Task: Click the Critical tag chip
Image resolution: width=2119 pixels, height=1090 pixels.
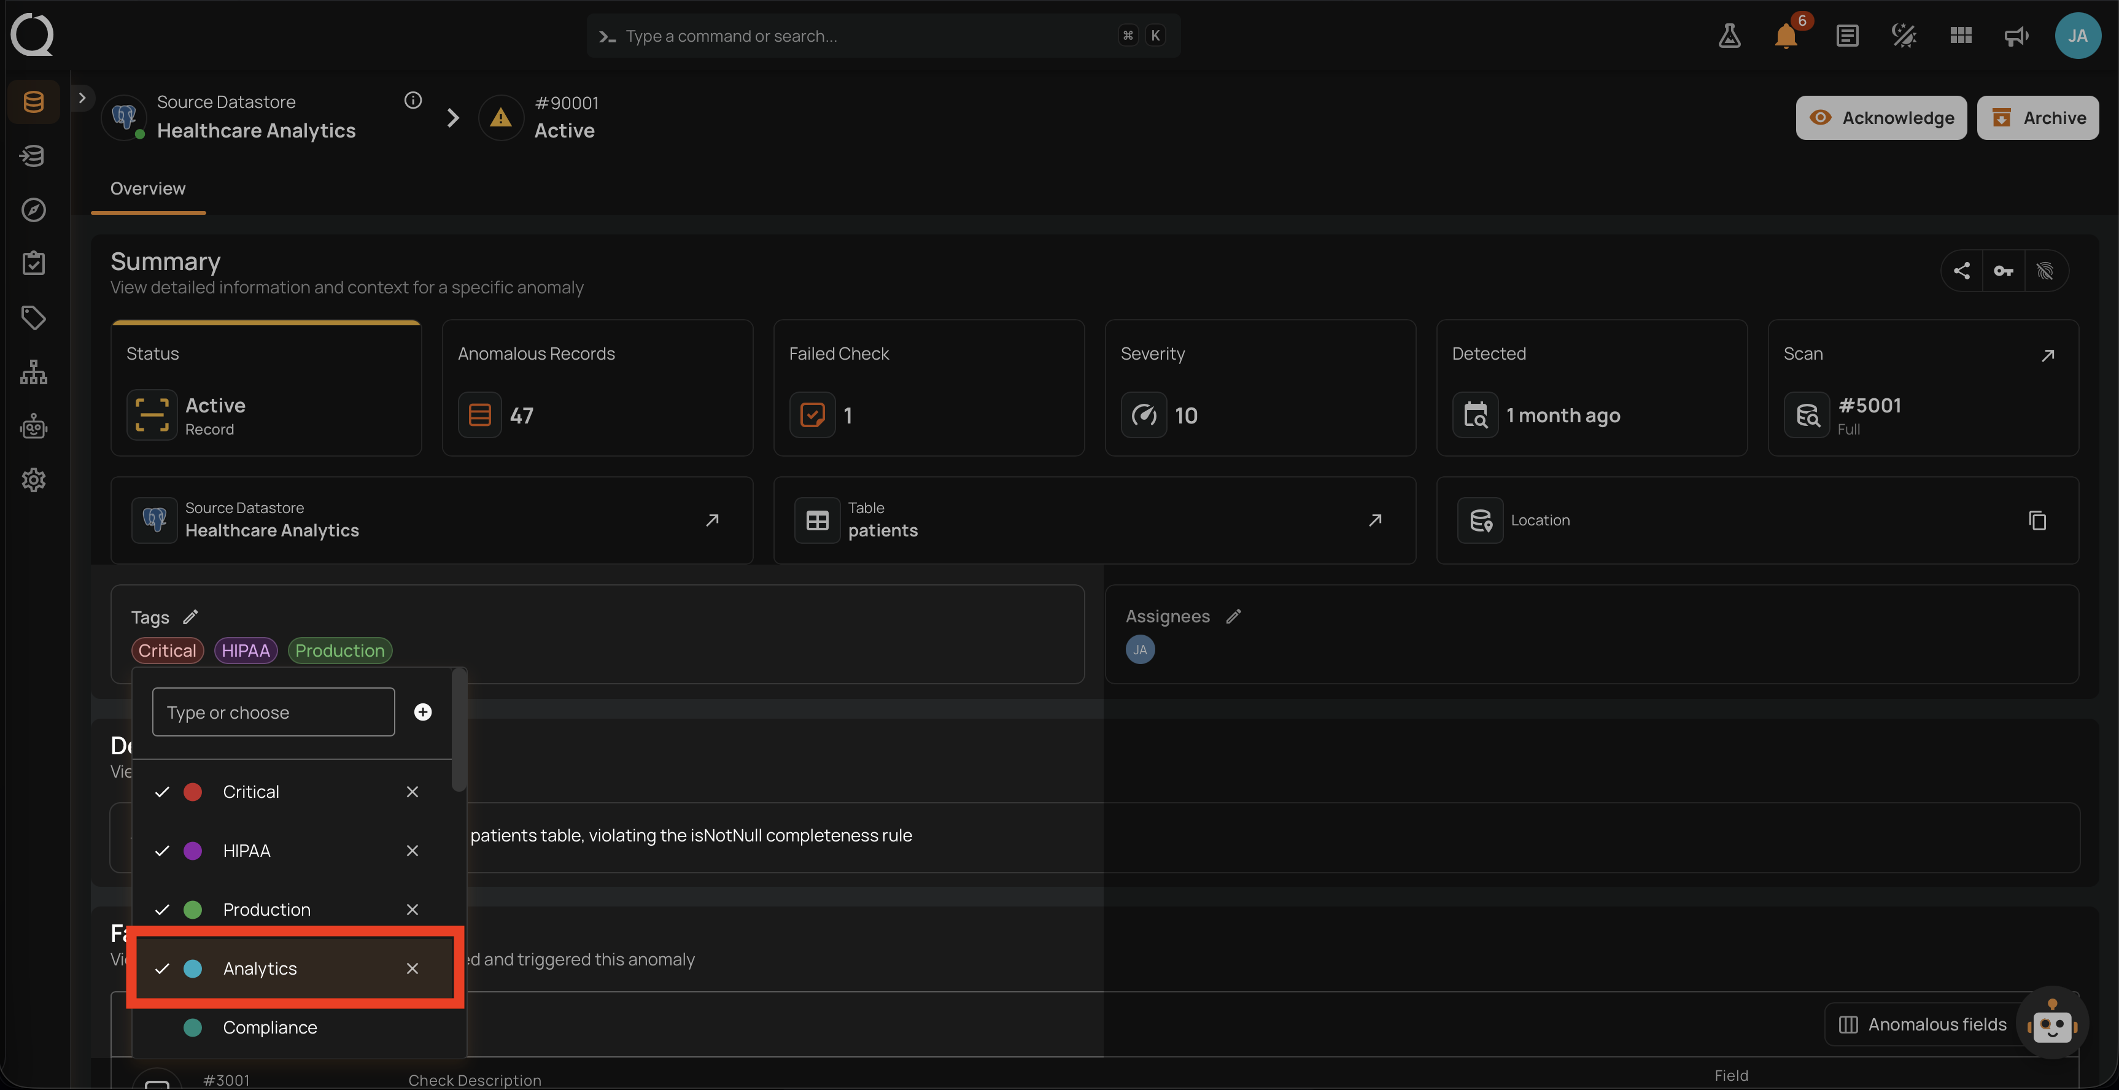Action: [167, 651]
